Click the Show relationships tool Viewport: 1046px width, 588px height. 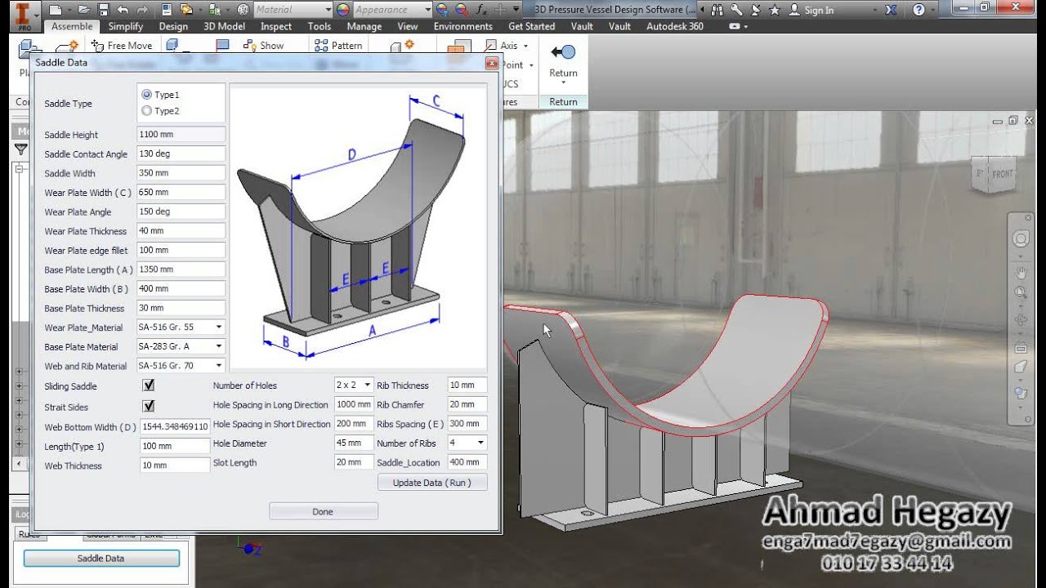262,46
